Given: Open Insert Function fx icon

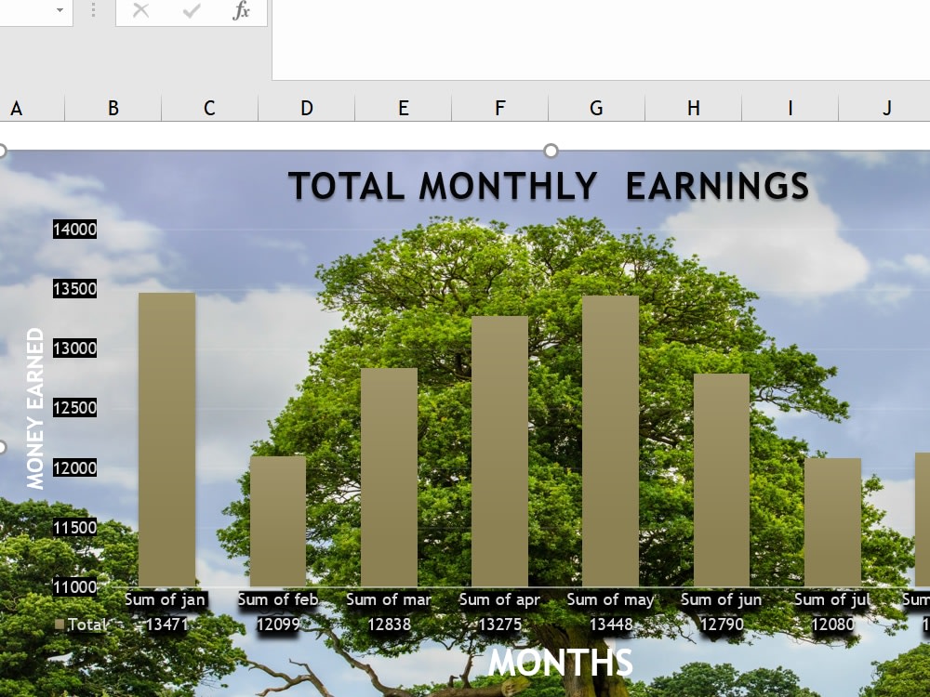Looking at the screenshot, I should [x=242, y=10].
